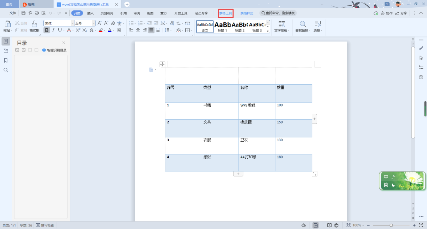
Task: Click the table move handle cross icon
Action: pos(162,64)
